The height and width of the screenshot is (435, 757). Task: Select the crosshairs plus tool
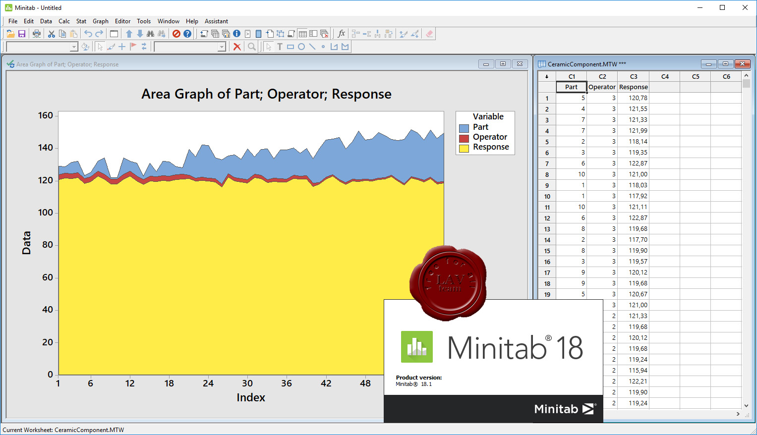(x=122, y=47)
